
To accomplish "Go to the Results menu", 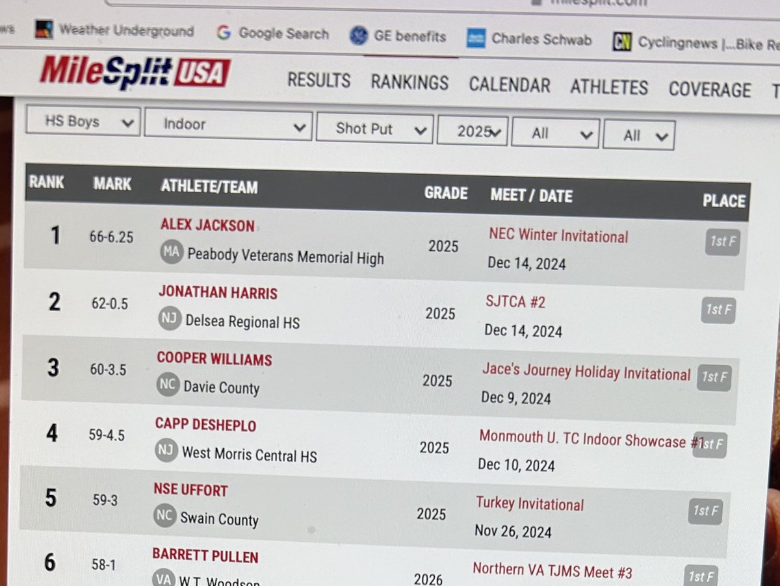I will coord(319,81).
